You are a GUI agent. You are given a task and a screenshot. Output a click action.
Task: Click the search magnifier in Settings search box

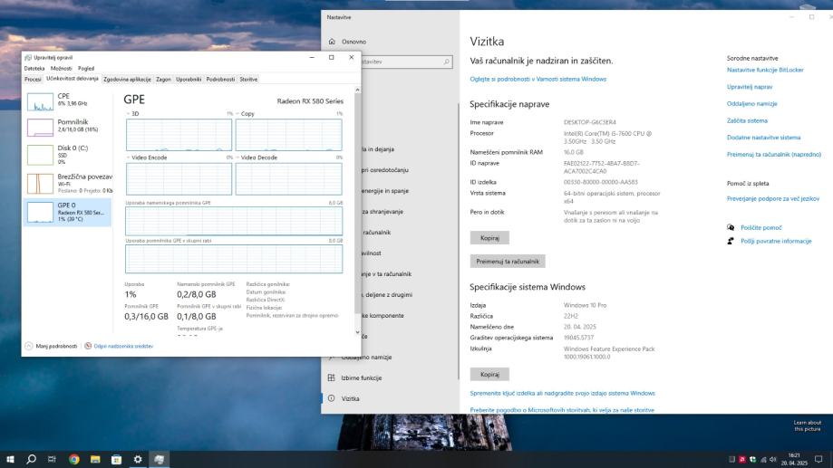pos(446,62)
